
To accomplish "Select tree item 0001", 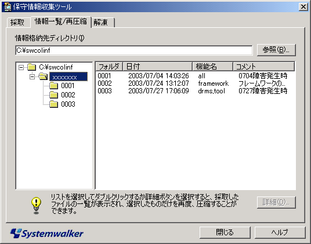I will coord(68,86).
